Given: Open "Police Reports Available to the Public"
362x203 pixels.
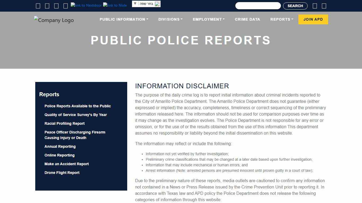Looking at the screenshot, I should (x=77, y=106).
